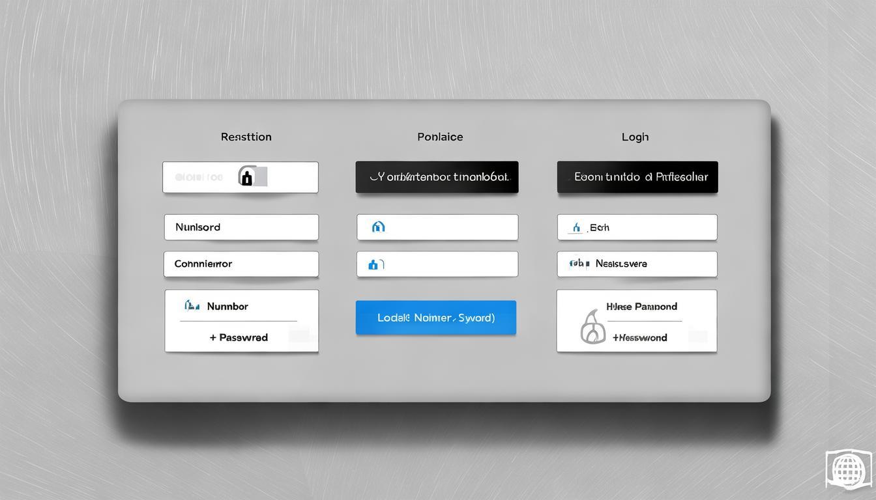Click the teal icon next to Nunnbor
The height and width of the screenshot is (500, 876).
coord(191,305)
